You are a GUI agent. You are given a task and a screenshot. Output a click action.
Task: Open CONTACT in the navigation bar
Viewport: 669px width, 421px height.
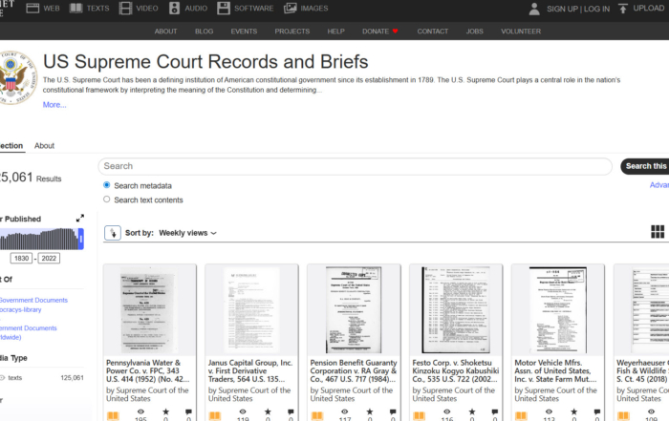point(433,32)
